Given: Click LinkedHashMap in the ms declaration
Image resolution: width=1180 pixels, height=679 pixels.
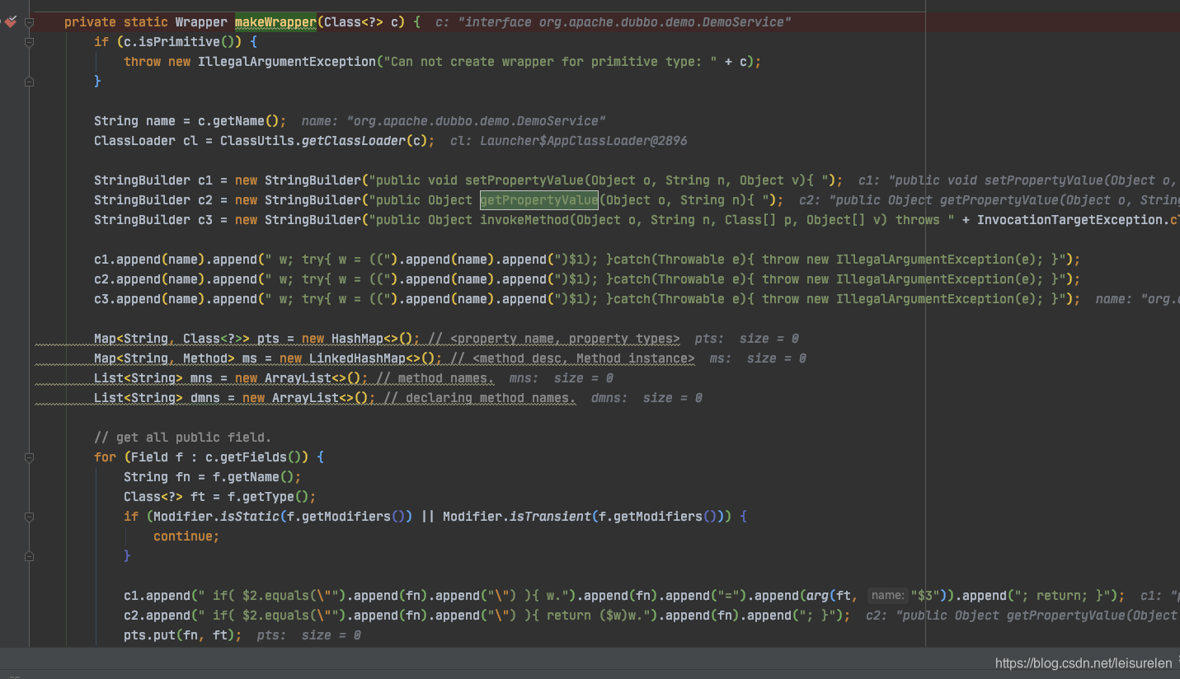Looking at the screenshot, I should tap(357, 358).
